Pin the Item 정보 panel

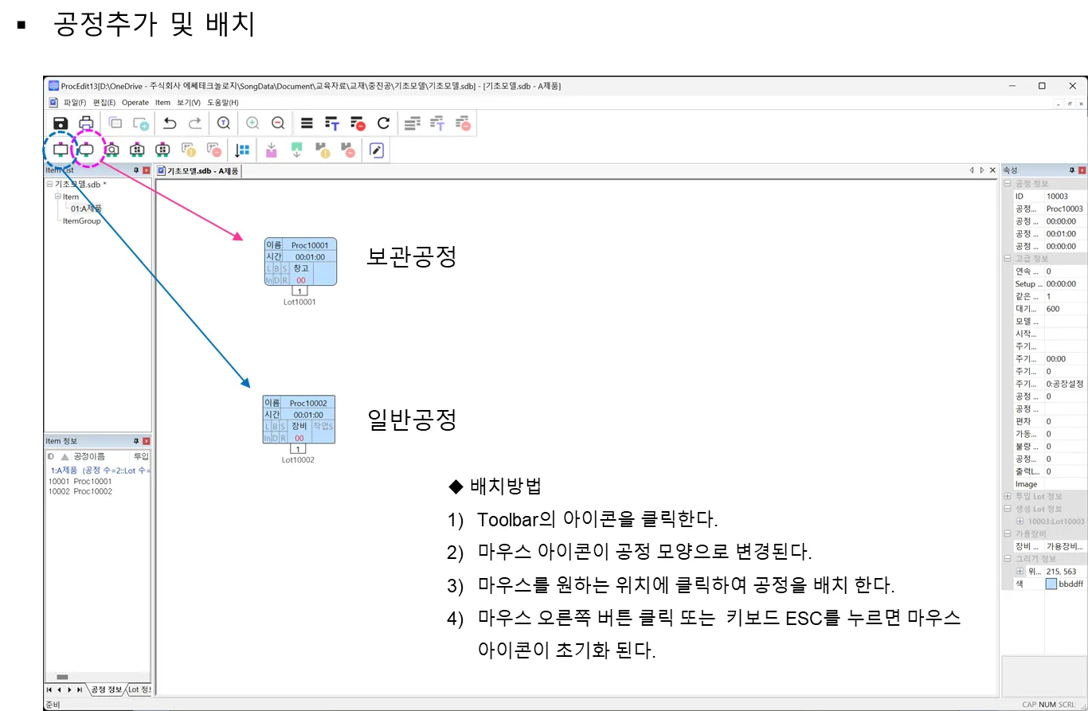[136, 441]
